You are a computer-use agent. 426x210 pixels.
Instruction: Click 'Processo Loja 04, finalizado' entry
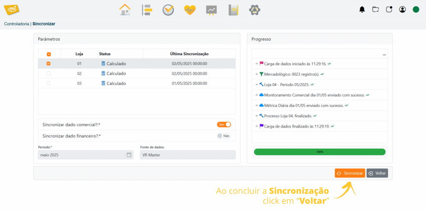tap(320, 116)
